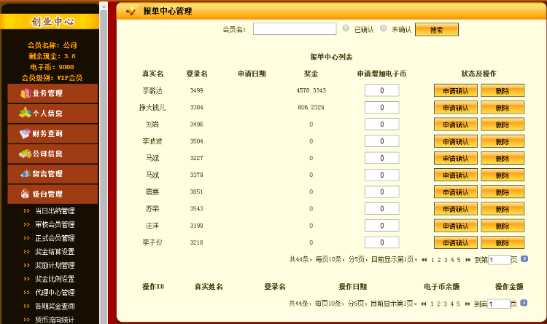Click upper pager blue go icon
This screenshot has width=547, height=324.
click(x=524, y=259)
